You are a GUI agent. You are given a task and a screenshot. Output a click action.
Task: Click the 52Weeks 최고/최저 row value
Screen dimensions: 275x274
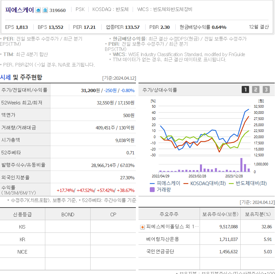[115, 103]
